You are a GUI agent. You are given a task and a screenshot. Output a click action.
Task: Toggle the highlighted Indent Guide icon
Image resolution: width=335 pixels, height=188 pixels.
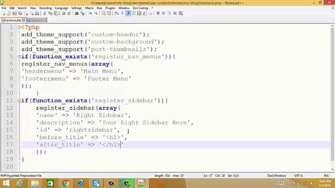128,14
